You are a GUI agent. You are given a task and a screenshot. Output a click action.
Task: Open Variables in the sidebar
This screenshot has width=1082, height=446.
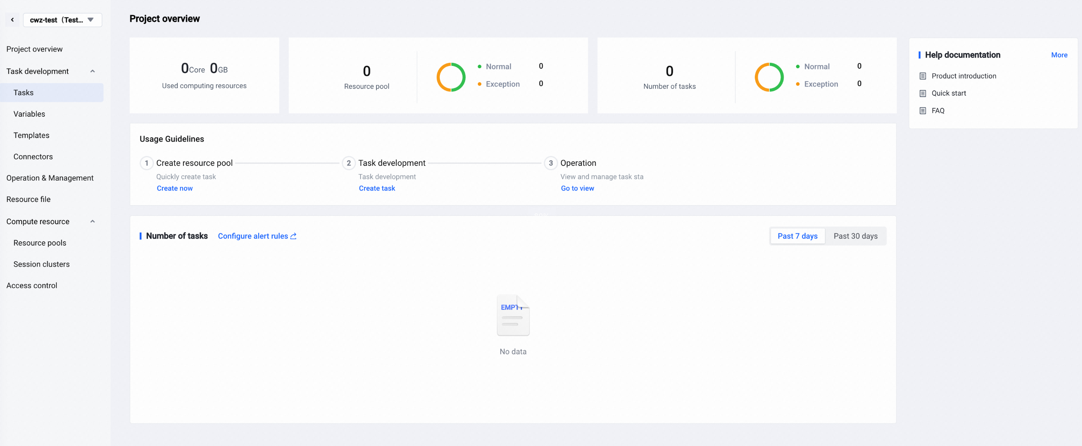pyautogui.click(x=29, y=114)
